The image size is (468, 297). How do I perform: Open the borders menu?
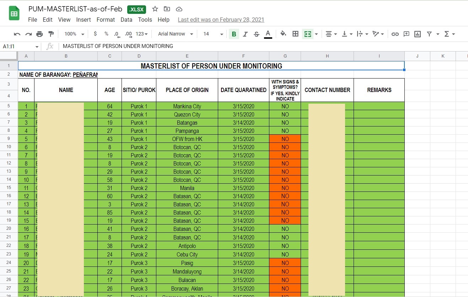coord(295,34)
